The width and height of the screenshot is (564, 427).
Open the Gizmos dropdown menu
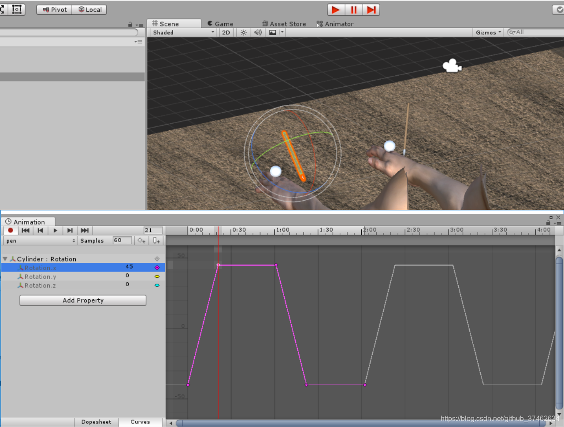point(488,33)
